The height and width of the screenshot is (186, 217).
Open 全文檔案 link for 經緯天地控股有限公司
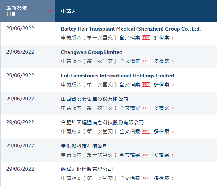pos(130,178)
